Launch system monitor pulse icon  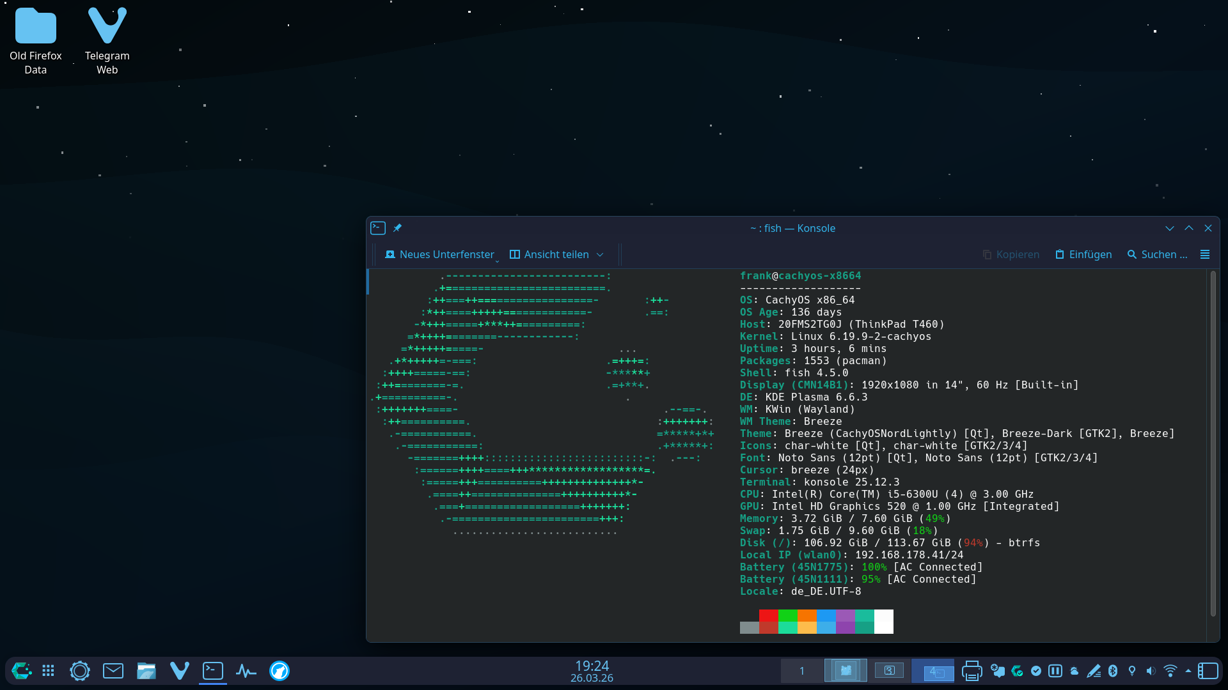click(246, 671)
